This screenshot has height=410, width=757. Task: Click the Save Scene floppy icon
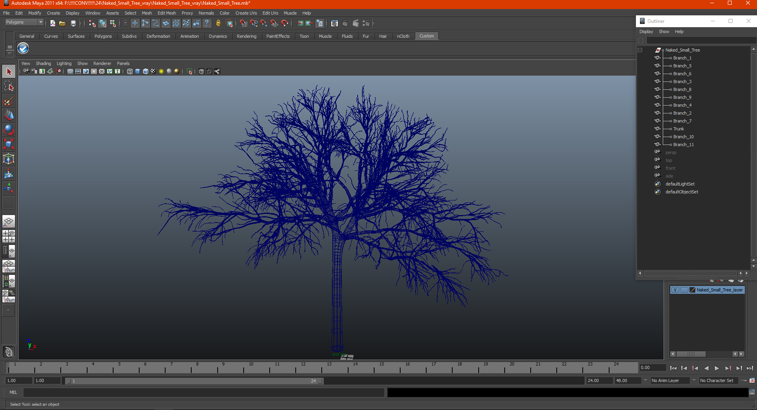click(73, 23)
